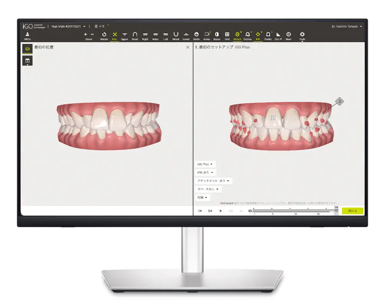Click stage 19 end marker
The width and height of the screenshot is (385, 308).
click(x=336, y=208)
